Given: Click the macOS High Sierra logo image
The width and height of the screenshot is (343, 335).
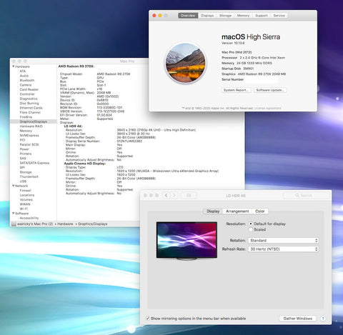Looking at the screenshot, I should pos(186,63).
